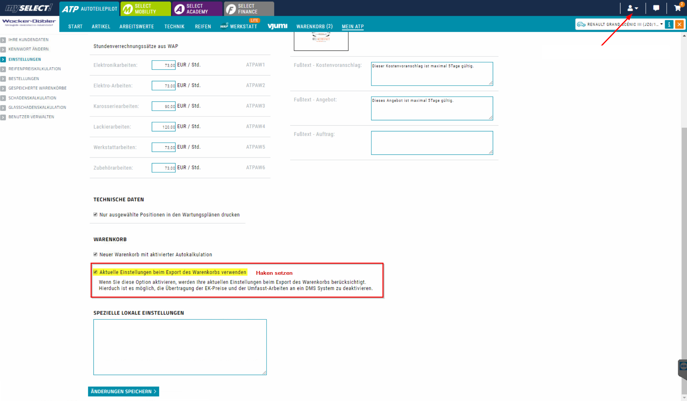Open BESTELLUNGEN sidebar link
The width and height of the screenshot is (687, 401).
click(x=24, y=79)
